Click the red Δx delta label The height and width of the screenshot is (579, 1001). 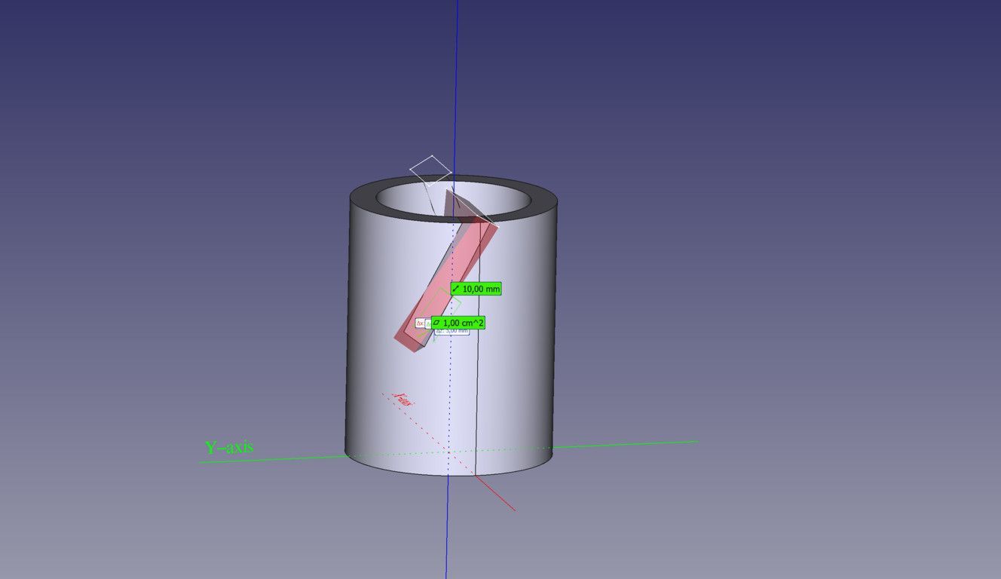click(x=420, y=323)
